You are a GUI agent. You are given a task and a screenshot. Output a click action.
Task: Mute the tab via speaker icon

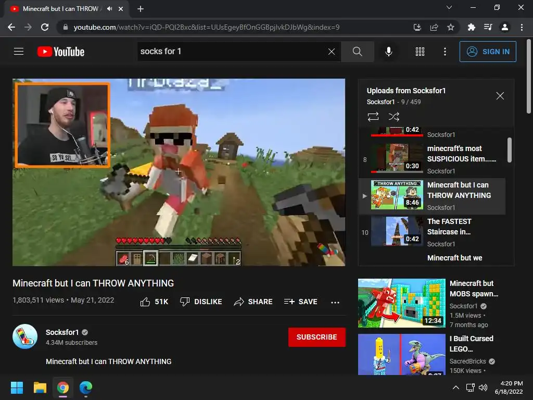click(109, 9)
